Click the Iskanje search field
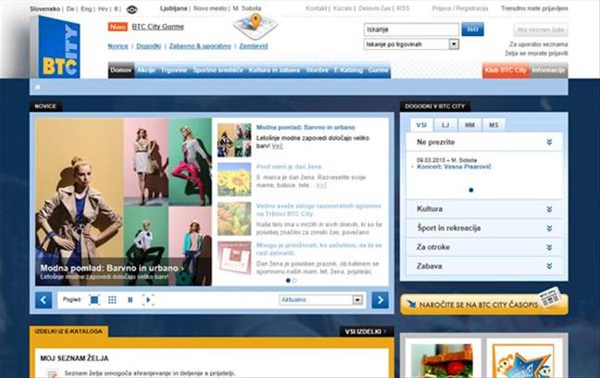This screenshot has height=378, width=600. click(x=411, y=30)
